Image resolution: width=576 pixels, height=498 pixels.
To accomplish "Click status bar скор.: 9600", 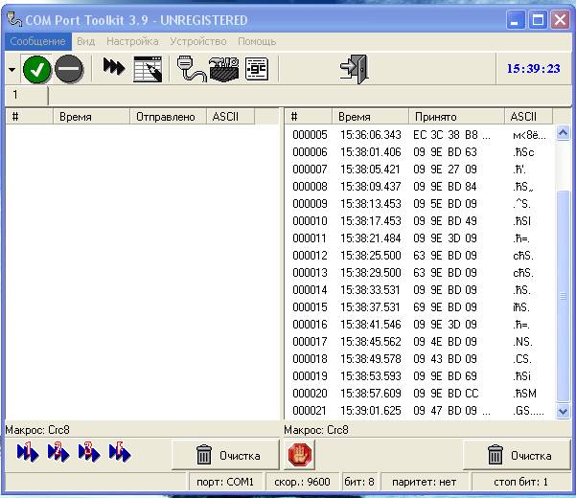I will (302, 482).
